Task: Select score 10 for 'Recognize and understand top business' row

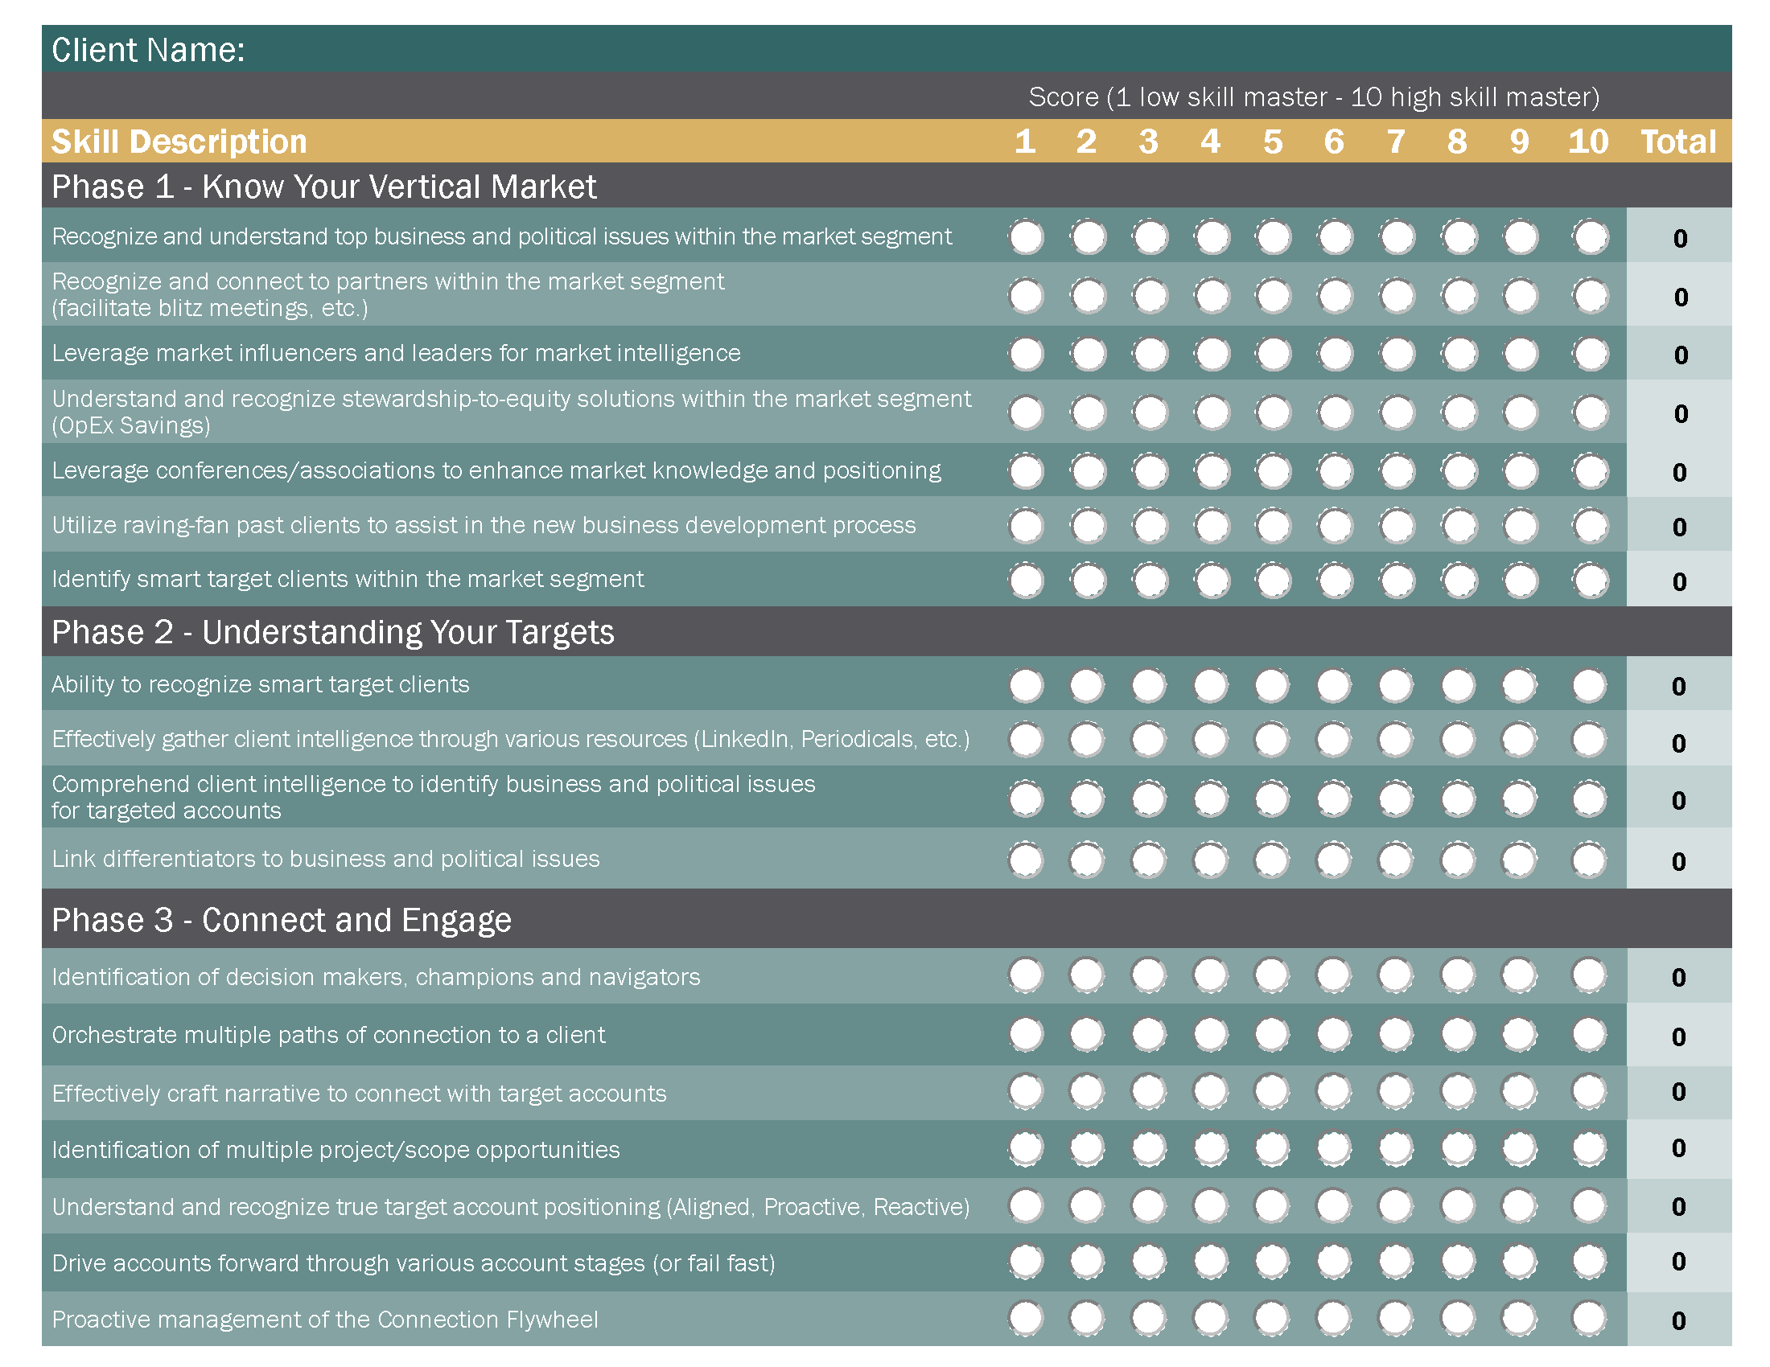Action: [x=1590, y=237]
